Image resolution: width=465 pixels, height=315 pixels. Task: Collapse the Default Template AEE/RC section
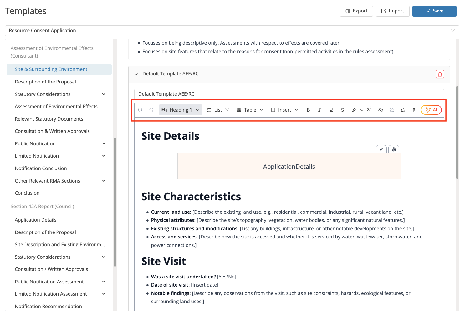point(136,74)
